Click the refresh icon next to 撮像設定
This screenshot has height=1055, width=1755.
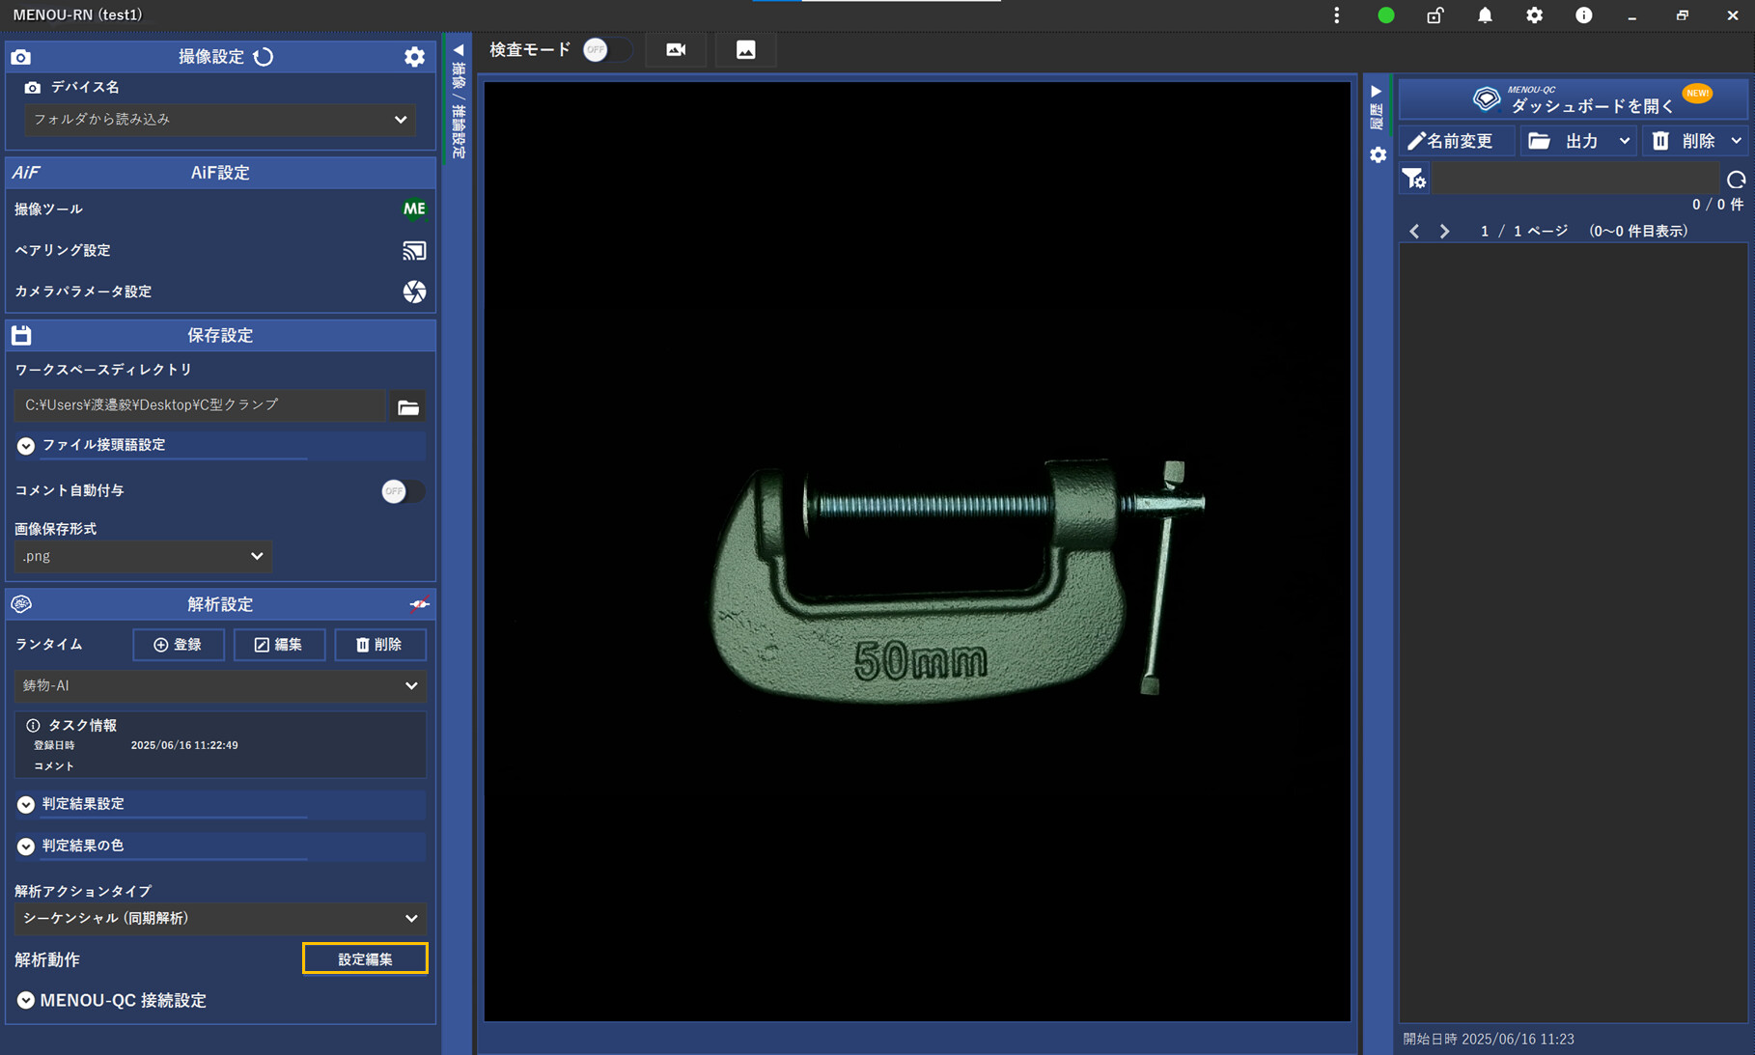(x=264, y=57)
